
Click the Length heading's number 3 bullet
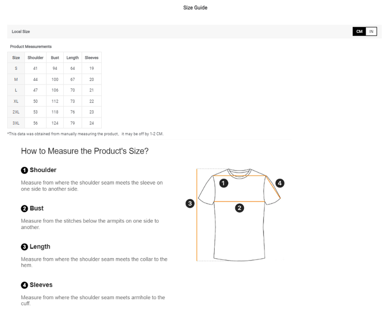tap(24, 247)
